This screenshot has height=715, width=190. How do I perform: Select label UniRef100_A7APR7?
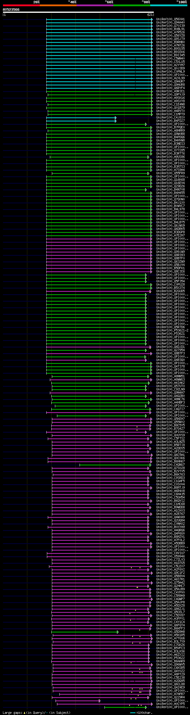tap(170, 694)
